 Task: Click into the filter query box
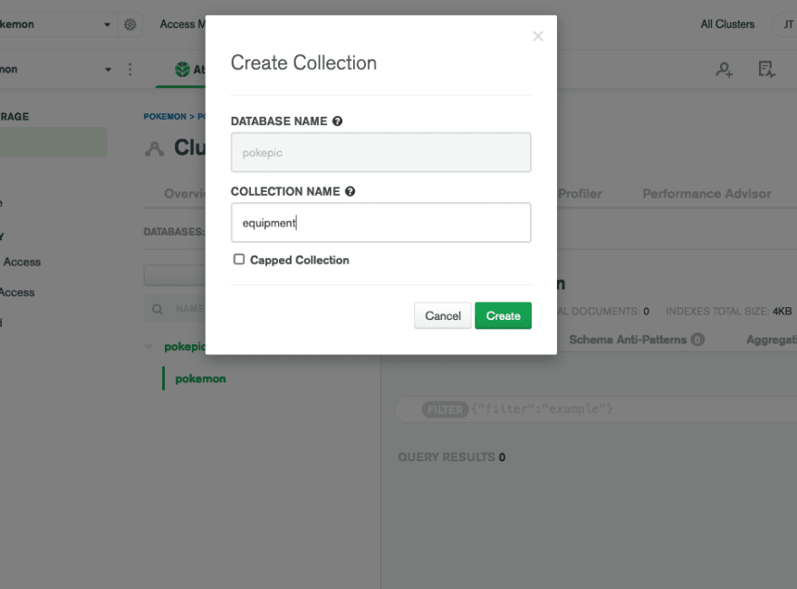596,409
